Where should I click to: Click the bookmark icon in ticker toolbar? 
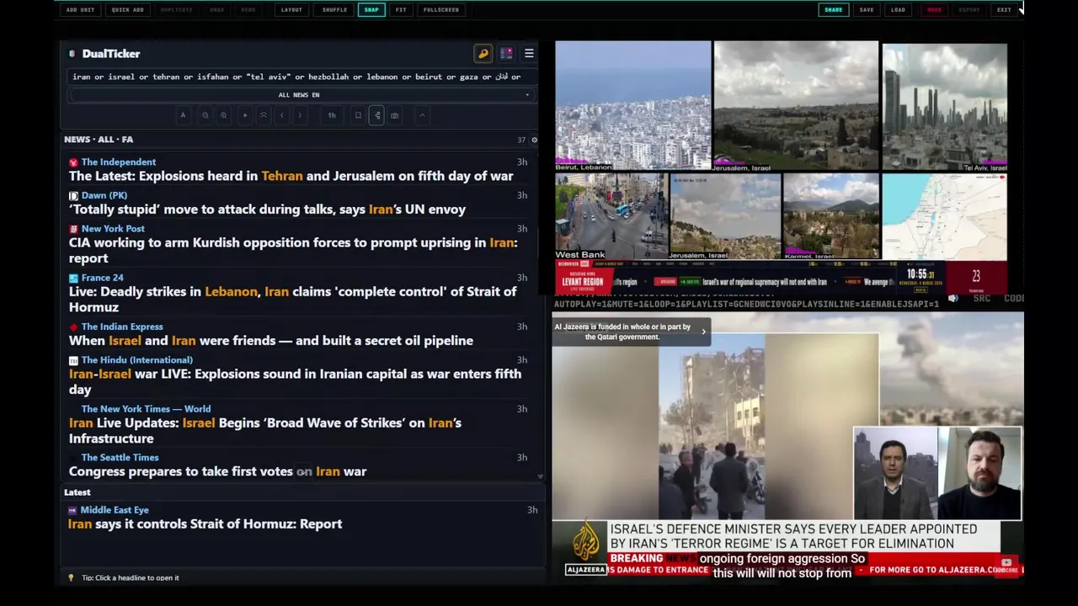358,115
